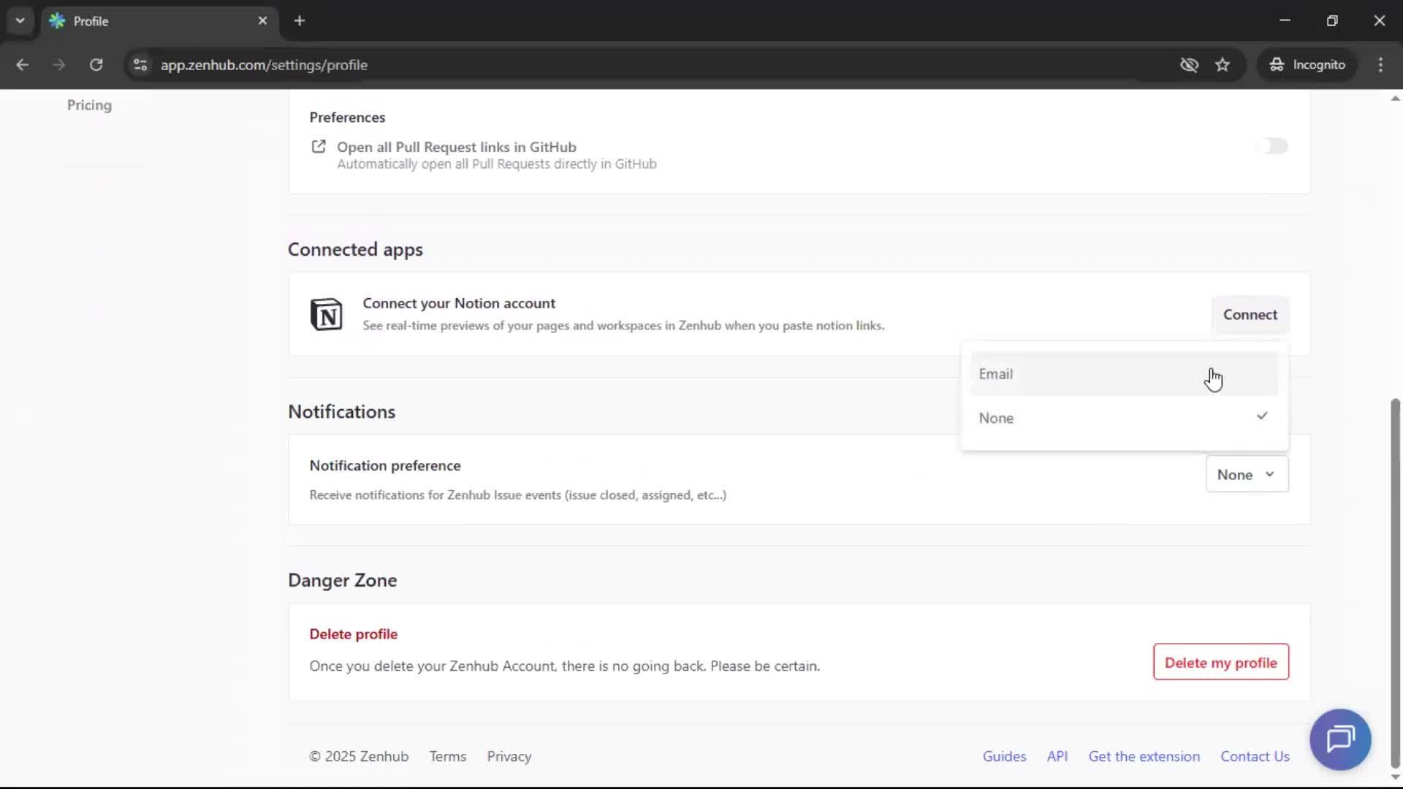
Task: View site information in the address bar
Action: click(x=140, y=64)
